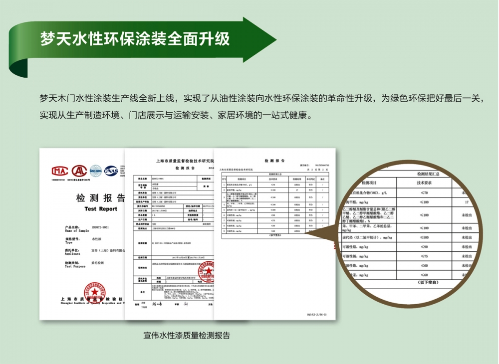
Task: Click the red star stamp on the cover page
Action: (94, 293)
